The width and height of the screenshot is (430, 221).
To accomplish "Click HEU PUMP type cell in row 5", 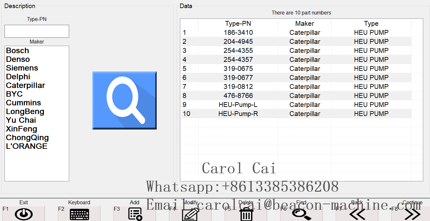I will 371,69.
